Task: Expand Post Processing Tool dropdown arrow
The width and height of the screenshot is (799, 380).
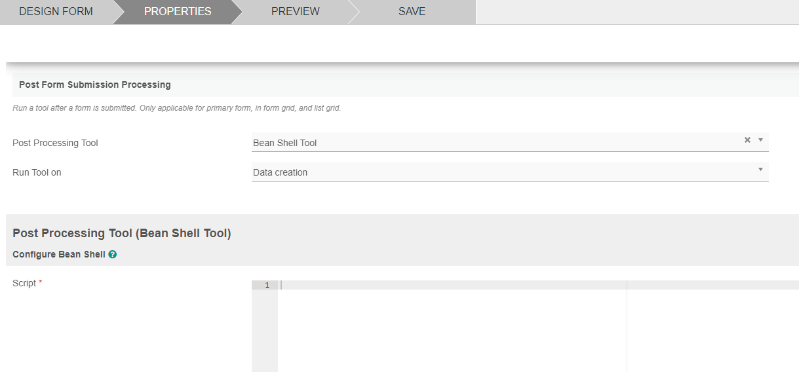Action: click(x=760, y=140)
